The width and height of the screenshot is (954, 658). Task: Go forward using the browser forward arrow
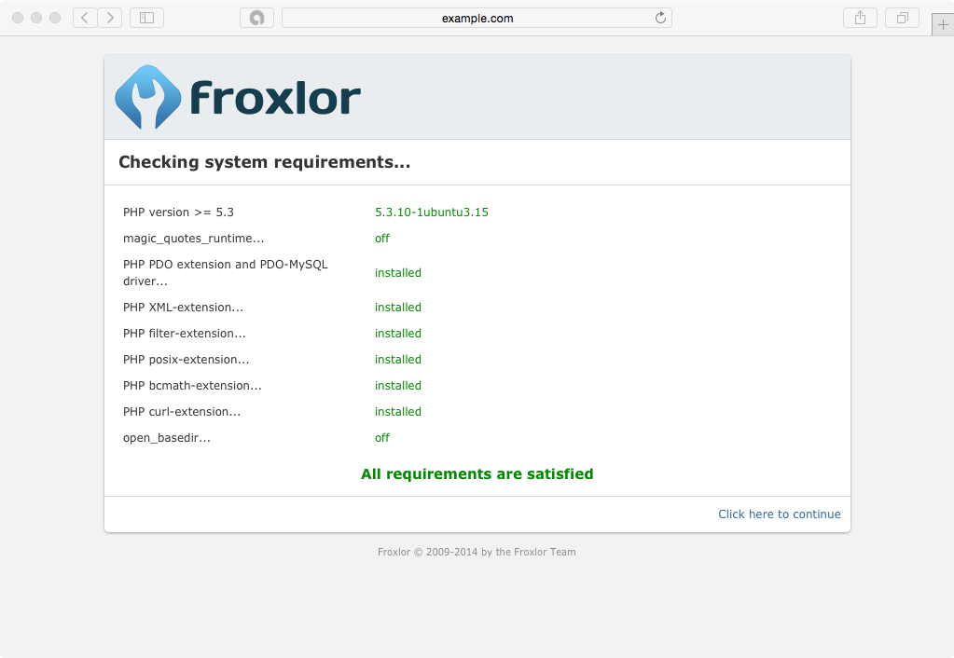pos(110,18)
